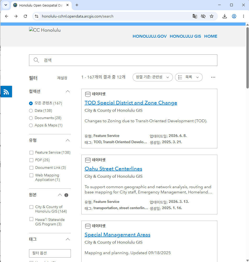249x262 pixels.
Task: Click dataset icon on Oahu Street Centerlines card
Action: click(x=88, y=160)
